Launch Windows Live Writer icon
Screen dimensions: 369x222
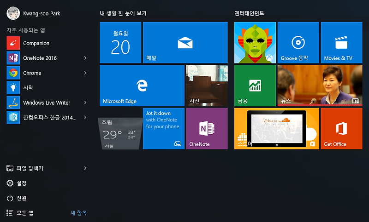tap(13, 102)
